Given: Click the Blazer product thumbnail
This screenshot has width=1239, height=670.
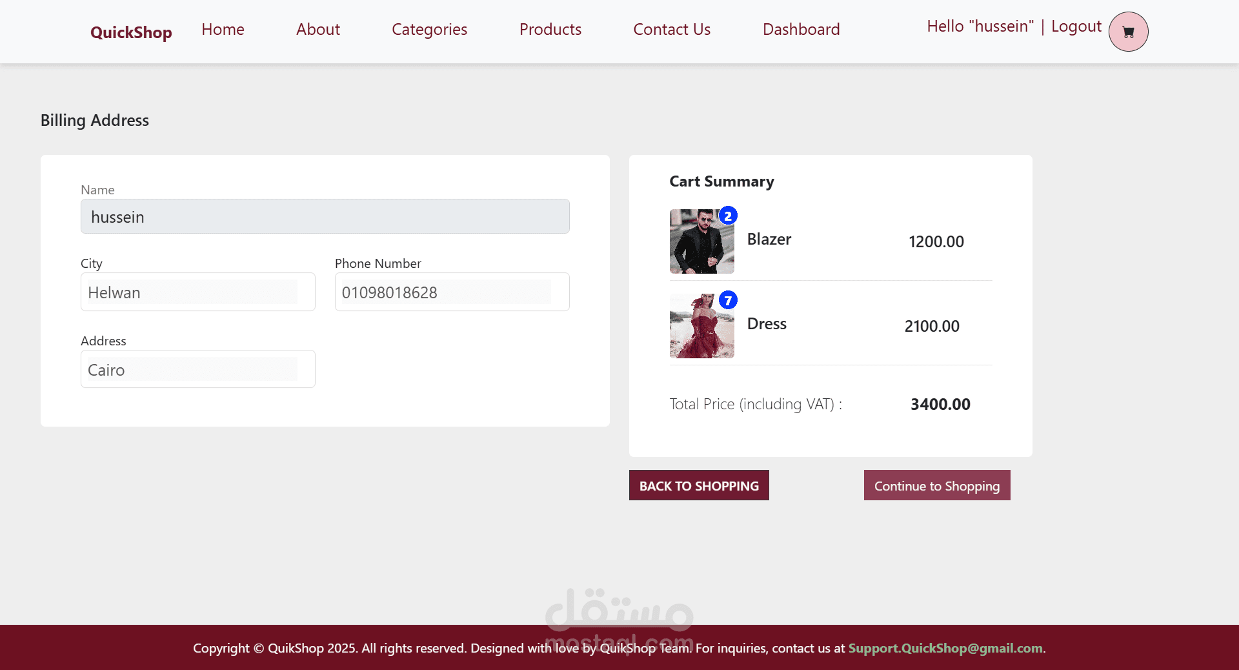Looking at the screenshot, I should (x=701, y=243).
